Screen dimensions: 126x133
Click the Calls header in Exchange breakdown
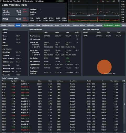click(x=99, y=32)
